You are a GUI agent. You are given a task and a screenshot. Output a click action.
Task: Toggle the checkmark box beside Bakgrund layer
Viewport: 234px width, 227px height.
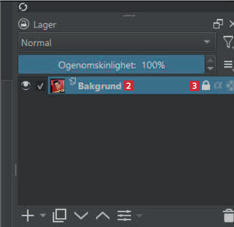pos(40,86)
